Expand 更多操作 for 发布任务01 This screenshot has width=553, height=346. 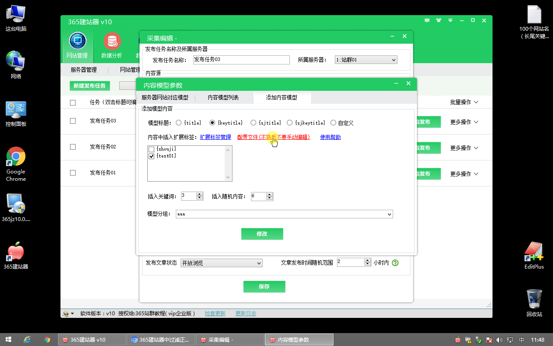(464, 174)
